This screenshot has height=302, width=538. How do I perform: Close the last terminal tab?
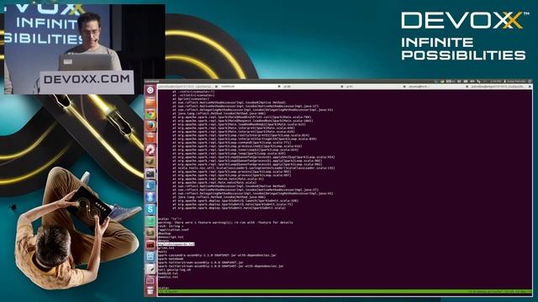(x=530, y=86)
